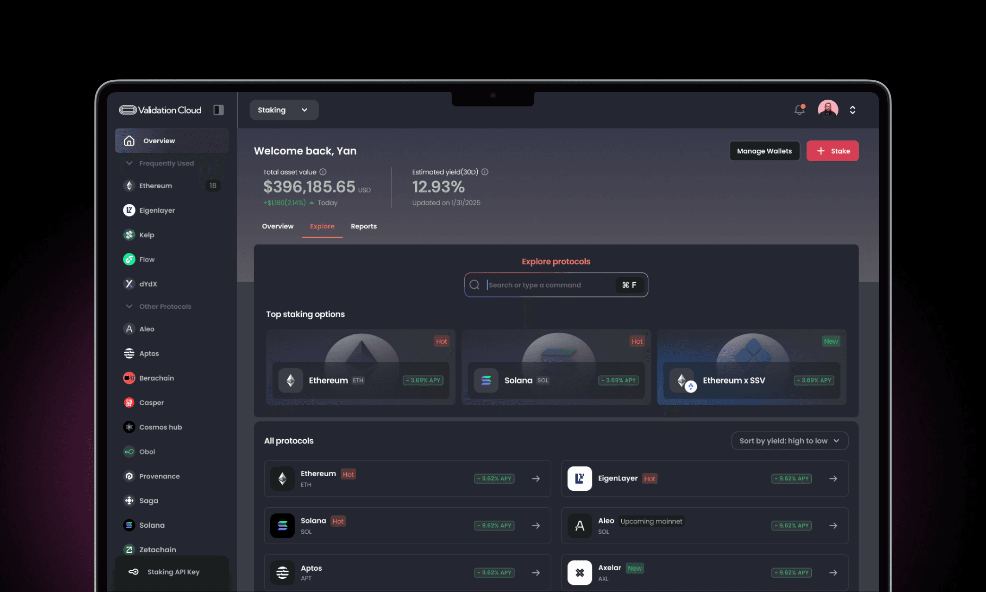Screen dimensions: 986x592
Task: Open the Staking product dropdown
Action: coord(283,110)
